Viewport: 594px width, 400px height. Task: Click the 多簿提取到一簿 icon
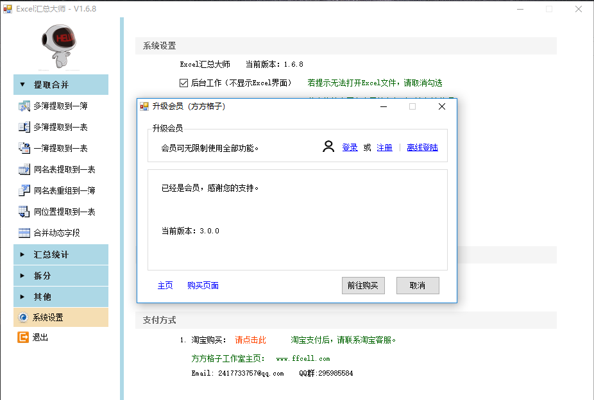[24, 106]
